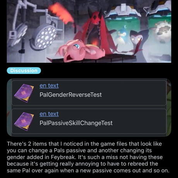Select the PalGenderReverseTest item name

click(x=70, y=95)
